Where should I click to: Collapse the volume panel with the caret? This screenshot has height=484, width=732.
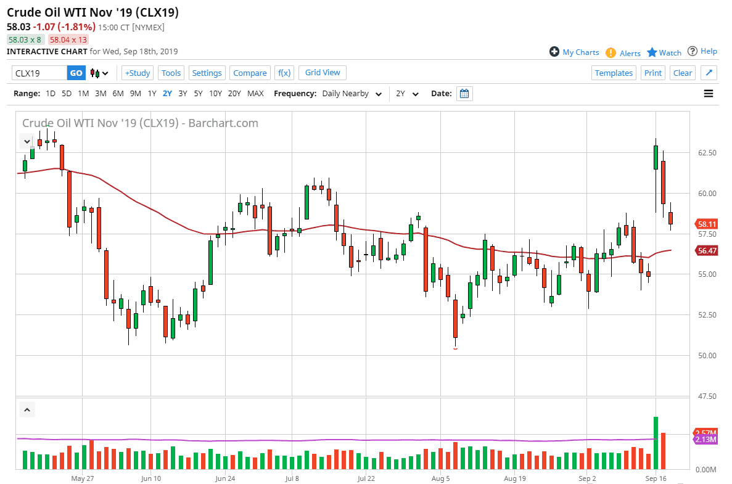27,409
